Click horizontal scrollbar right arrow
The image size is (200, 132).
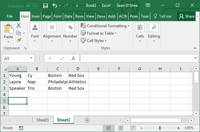pos(191,120)
